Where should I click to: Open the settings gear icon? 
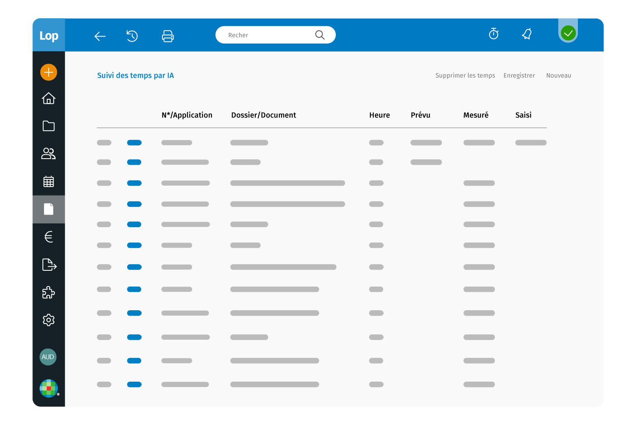(49, 320)
